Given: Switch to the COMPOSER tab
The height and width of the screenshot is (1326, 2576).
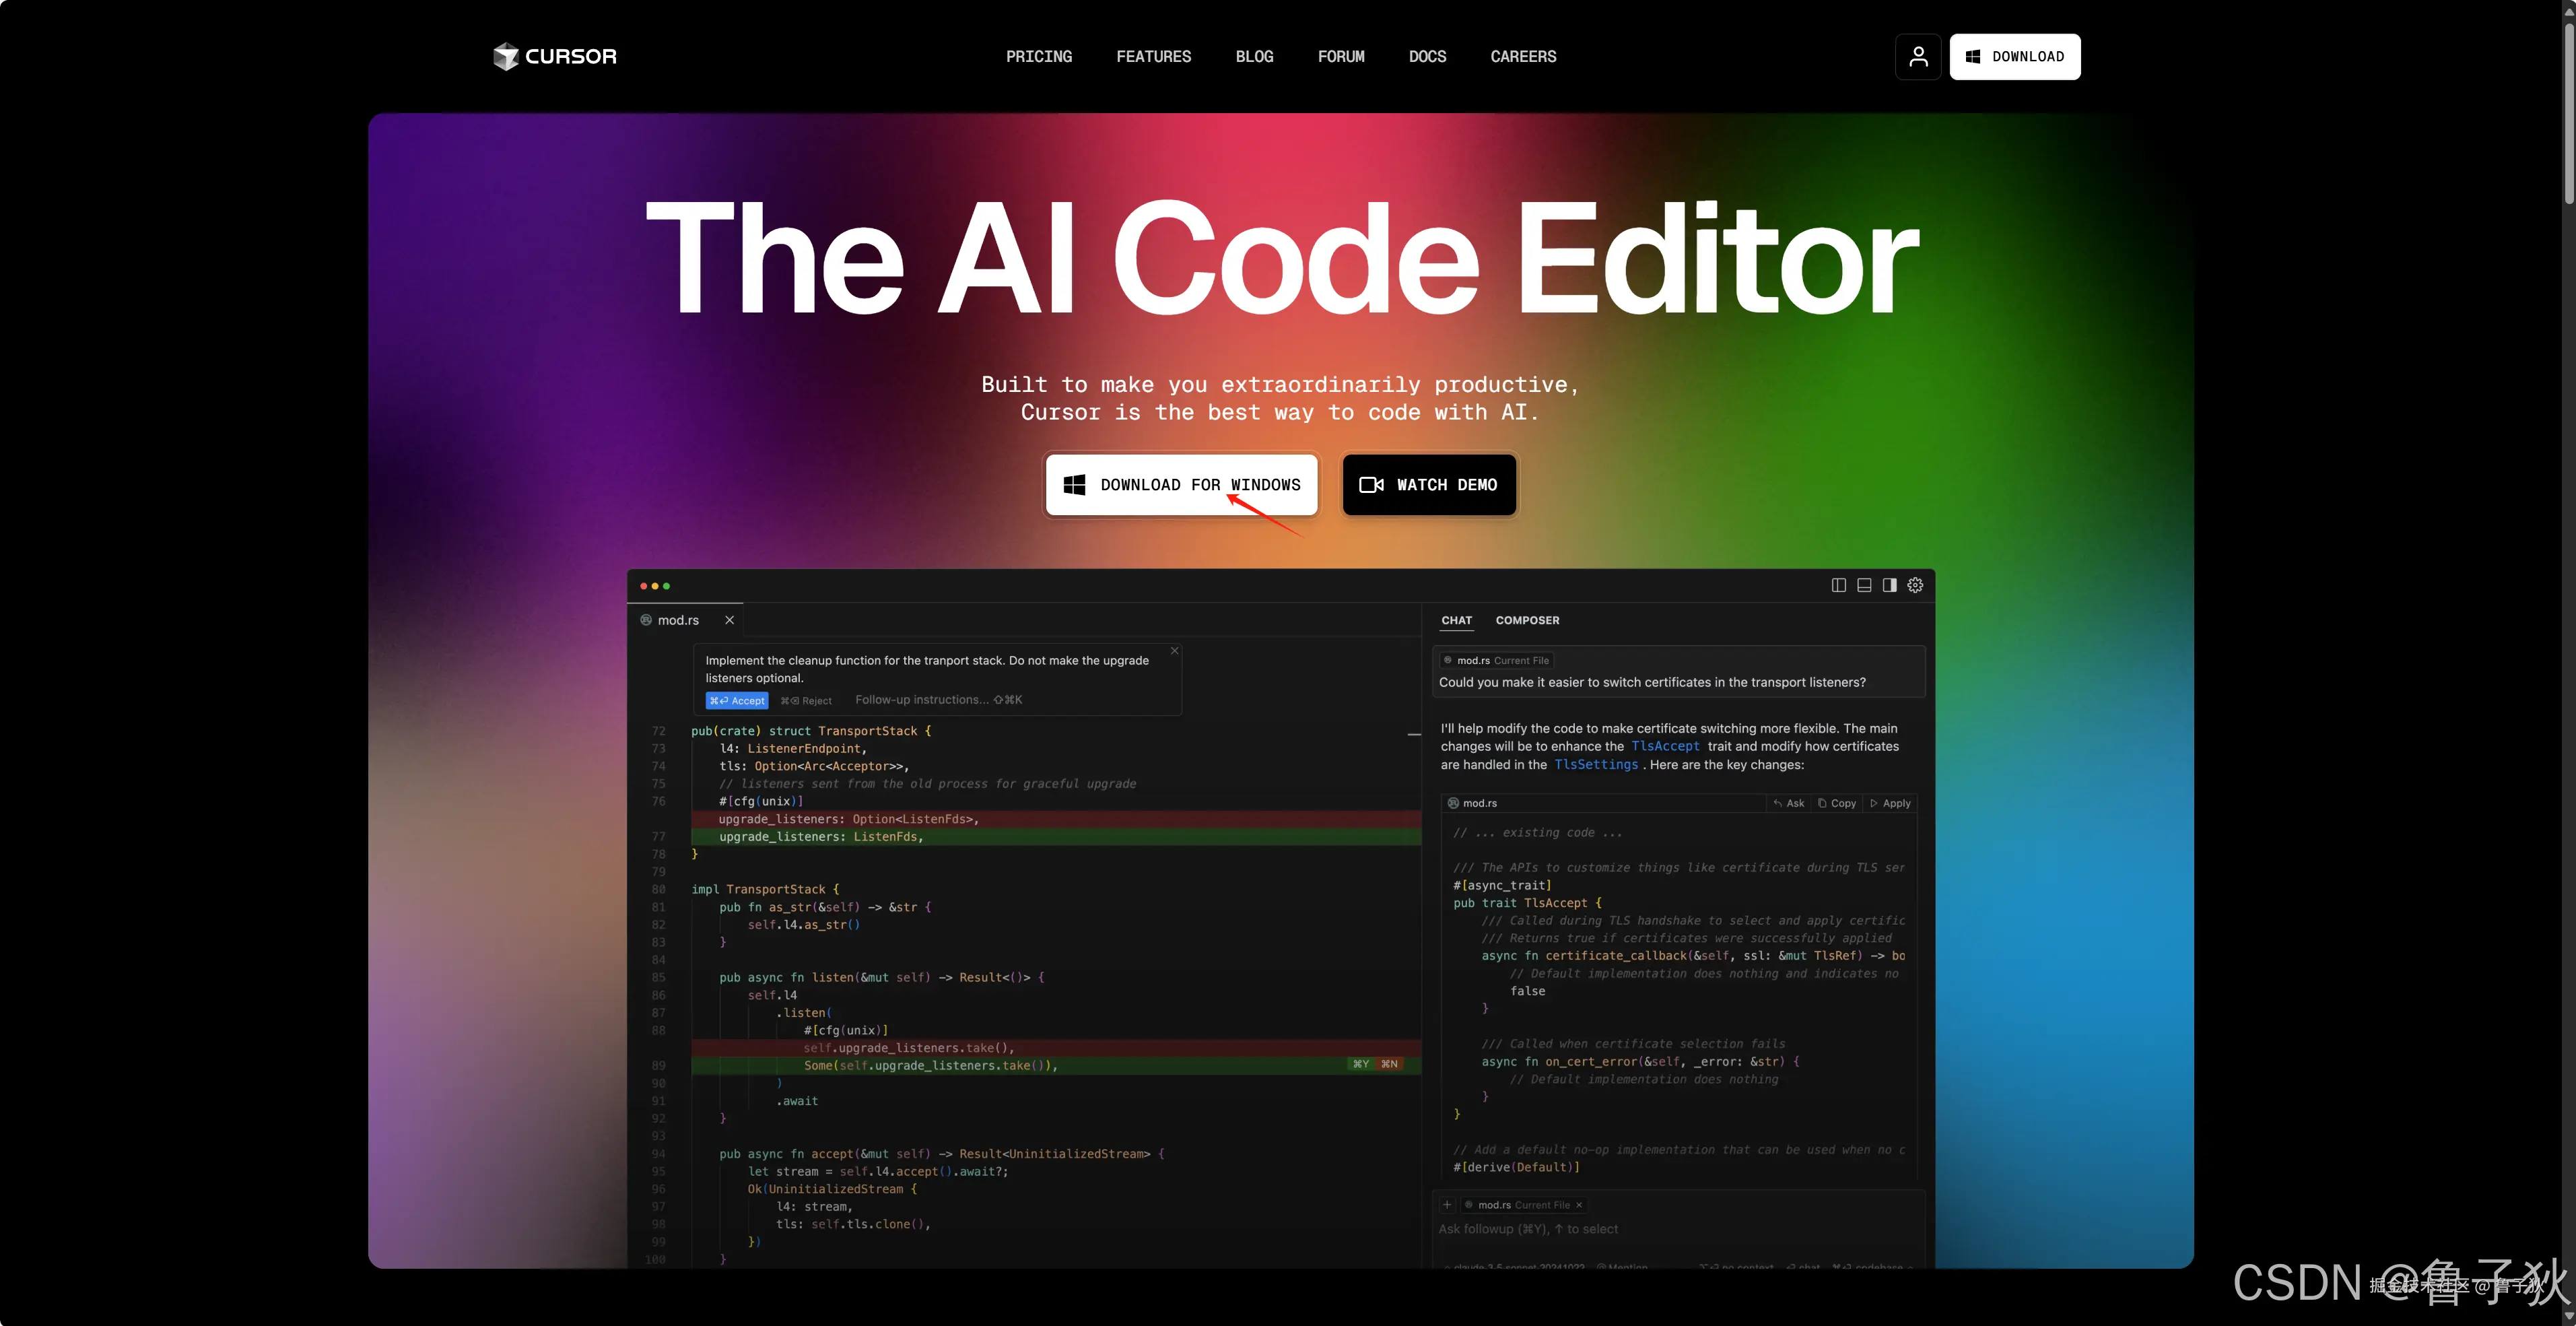Looking at the screenshot, I should (x=1527, y=620).
